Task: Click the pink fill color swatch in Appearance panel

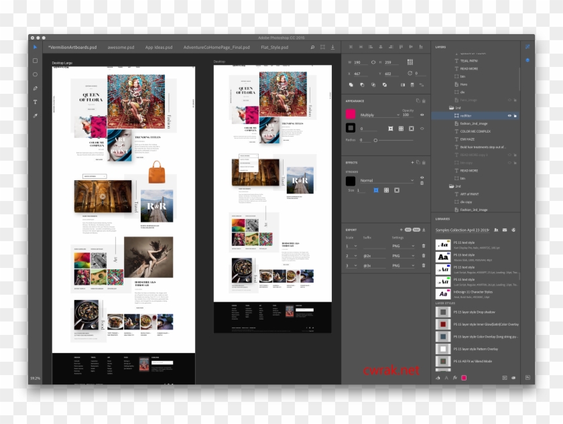Action: [351, 115]
